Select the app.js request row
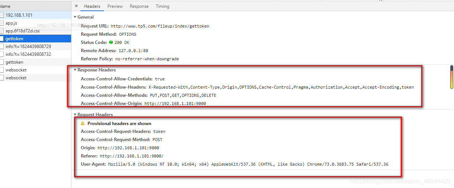The width and height of the screenshot is (454, 188). [x=35, y=23]
